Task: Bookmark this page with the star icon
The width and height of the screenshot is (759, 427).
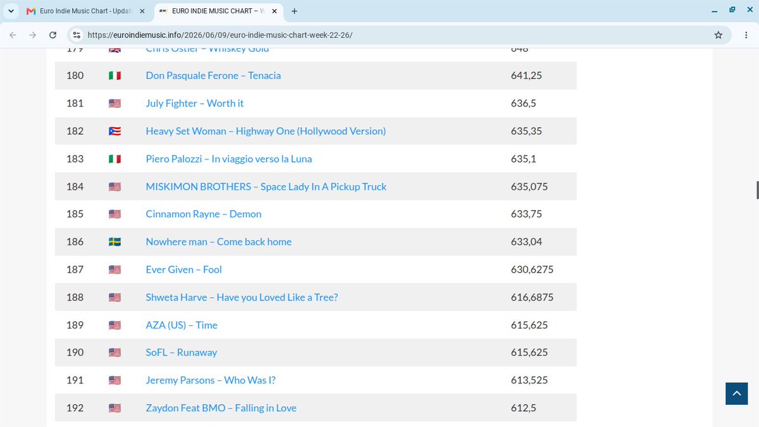Action: click(x=719, y=35)
